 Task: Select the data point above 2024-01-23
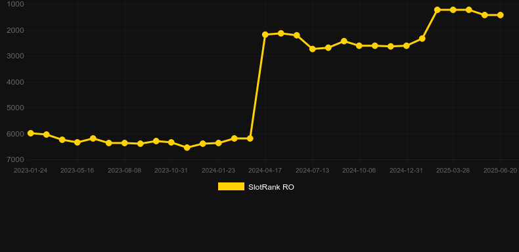coord(219,143)
